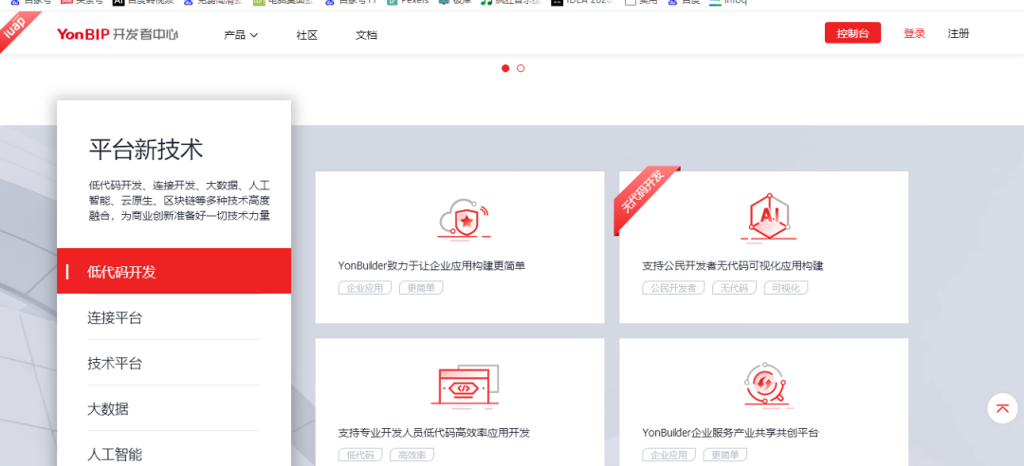This screenshot has height=466, width=1024.
Task: Open YonBuilder企业服务产业共享共创平台 card title
Action: pos(730,433)
